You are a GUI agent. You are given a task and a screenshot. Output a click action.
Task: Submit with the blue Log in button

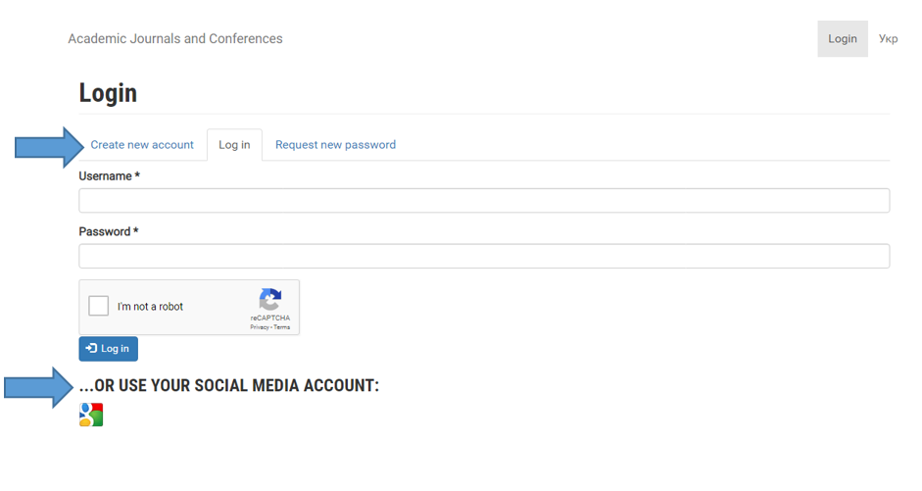coord(108,349)
